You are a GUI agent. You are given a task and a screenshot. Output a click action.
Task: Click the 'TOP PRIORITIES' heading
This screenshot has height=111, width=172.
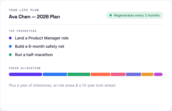[22, 31]
